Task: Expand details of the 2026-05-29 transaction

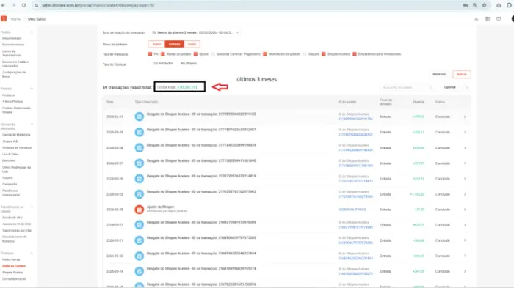Action: click(x=465, y=132)
